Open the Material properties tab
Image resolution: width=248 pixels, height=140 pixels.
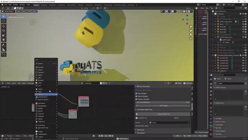[x=211, y=129]
